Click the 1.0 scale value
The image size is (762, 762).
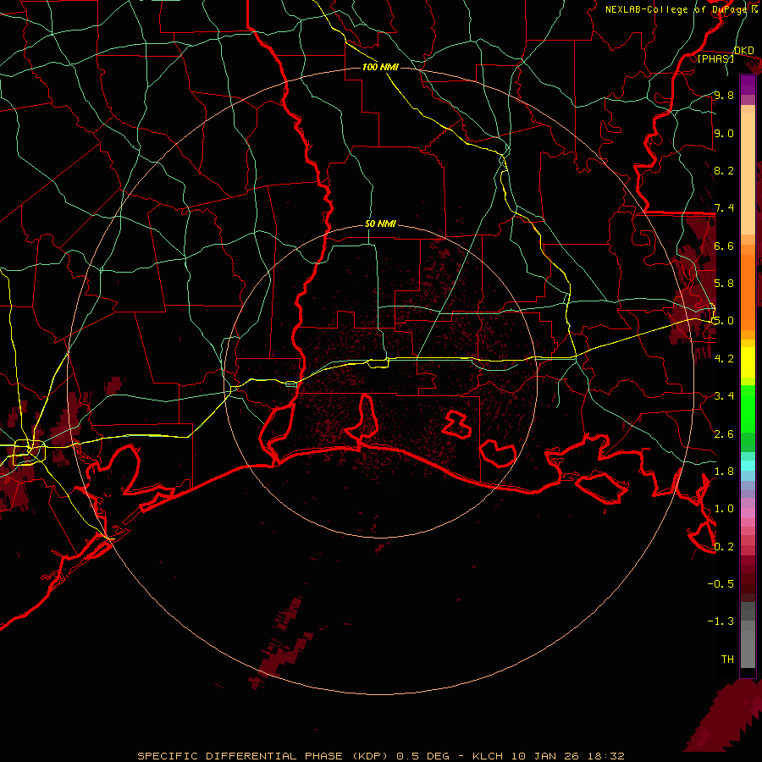724,508
